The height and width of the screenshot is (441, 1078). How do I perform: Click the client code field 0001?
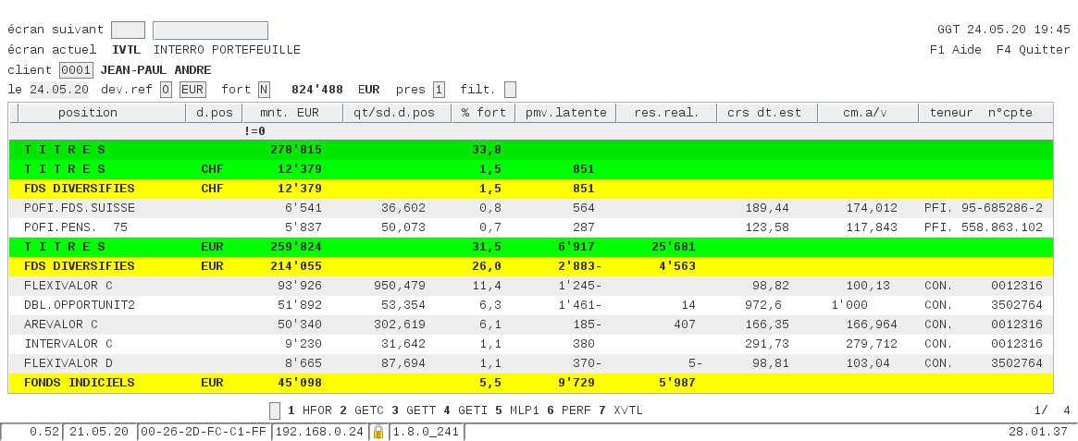[x=76, y=70]
